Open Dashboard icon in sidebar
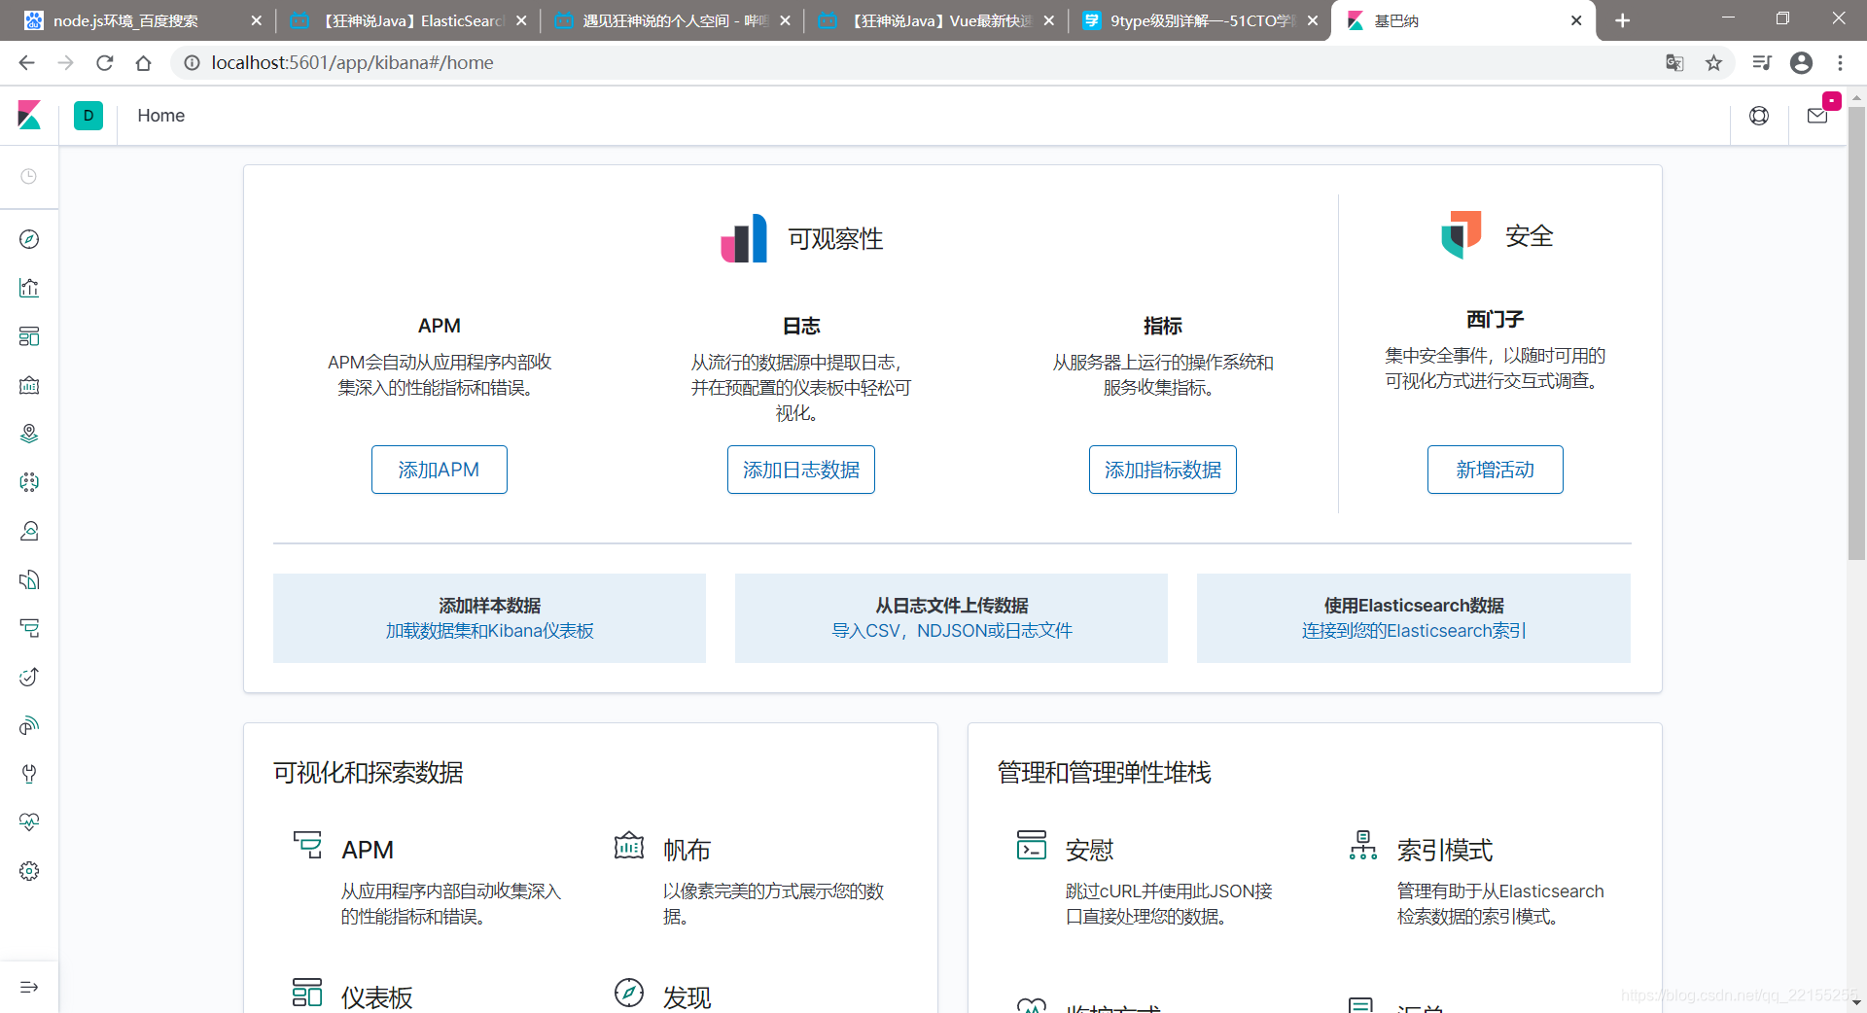1867x1013 pixels. point(29,336)
